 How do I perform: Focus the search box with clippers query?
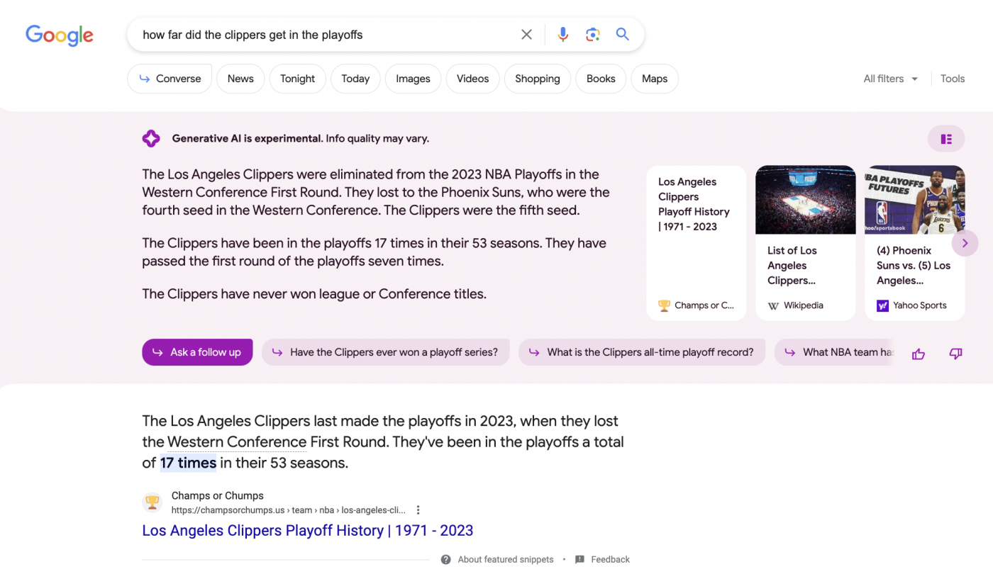[323, 35]
